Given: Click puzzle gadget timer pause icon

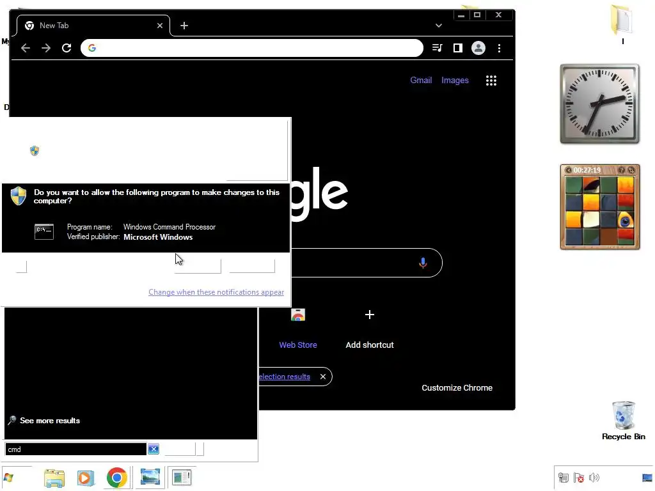Looking at the screenshot, I should (569, 170).
